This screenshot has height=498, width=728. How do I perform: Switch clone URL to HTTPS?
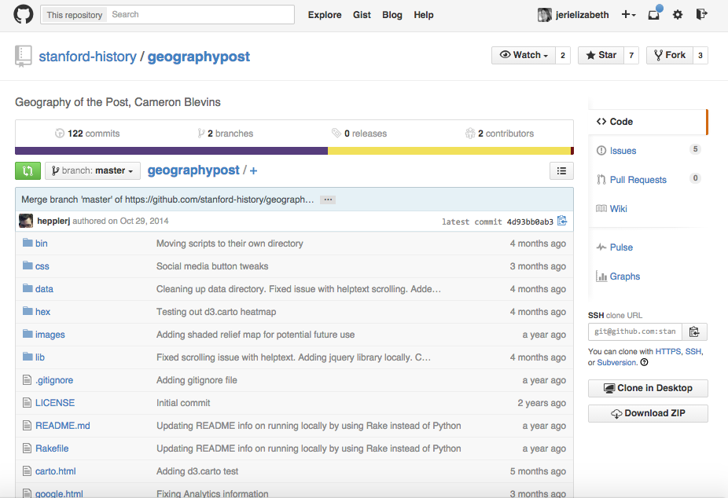coord(668,351)
